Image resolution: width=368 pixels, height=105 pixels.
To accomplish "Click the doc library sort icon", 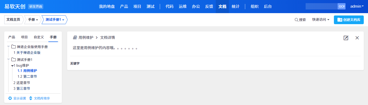I will [x=31, y=98].
